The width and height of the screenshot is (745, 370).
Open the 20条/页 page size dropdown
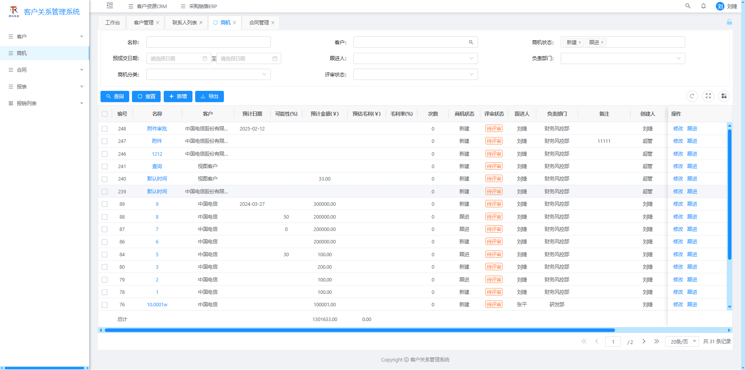click(x=682, y=342)
